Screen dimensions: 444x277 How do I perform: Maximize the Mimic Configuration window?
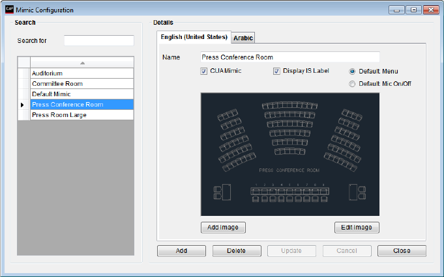click(x=413, y=10)
